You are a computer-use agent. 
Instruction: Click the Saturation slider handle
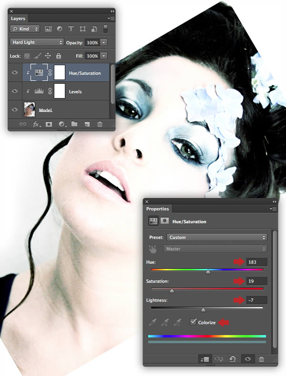(x=172, y=291)
